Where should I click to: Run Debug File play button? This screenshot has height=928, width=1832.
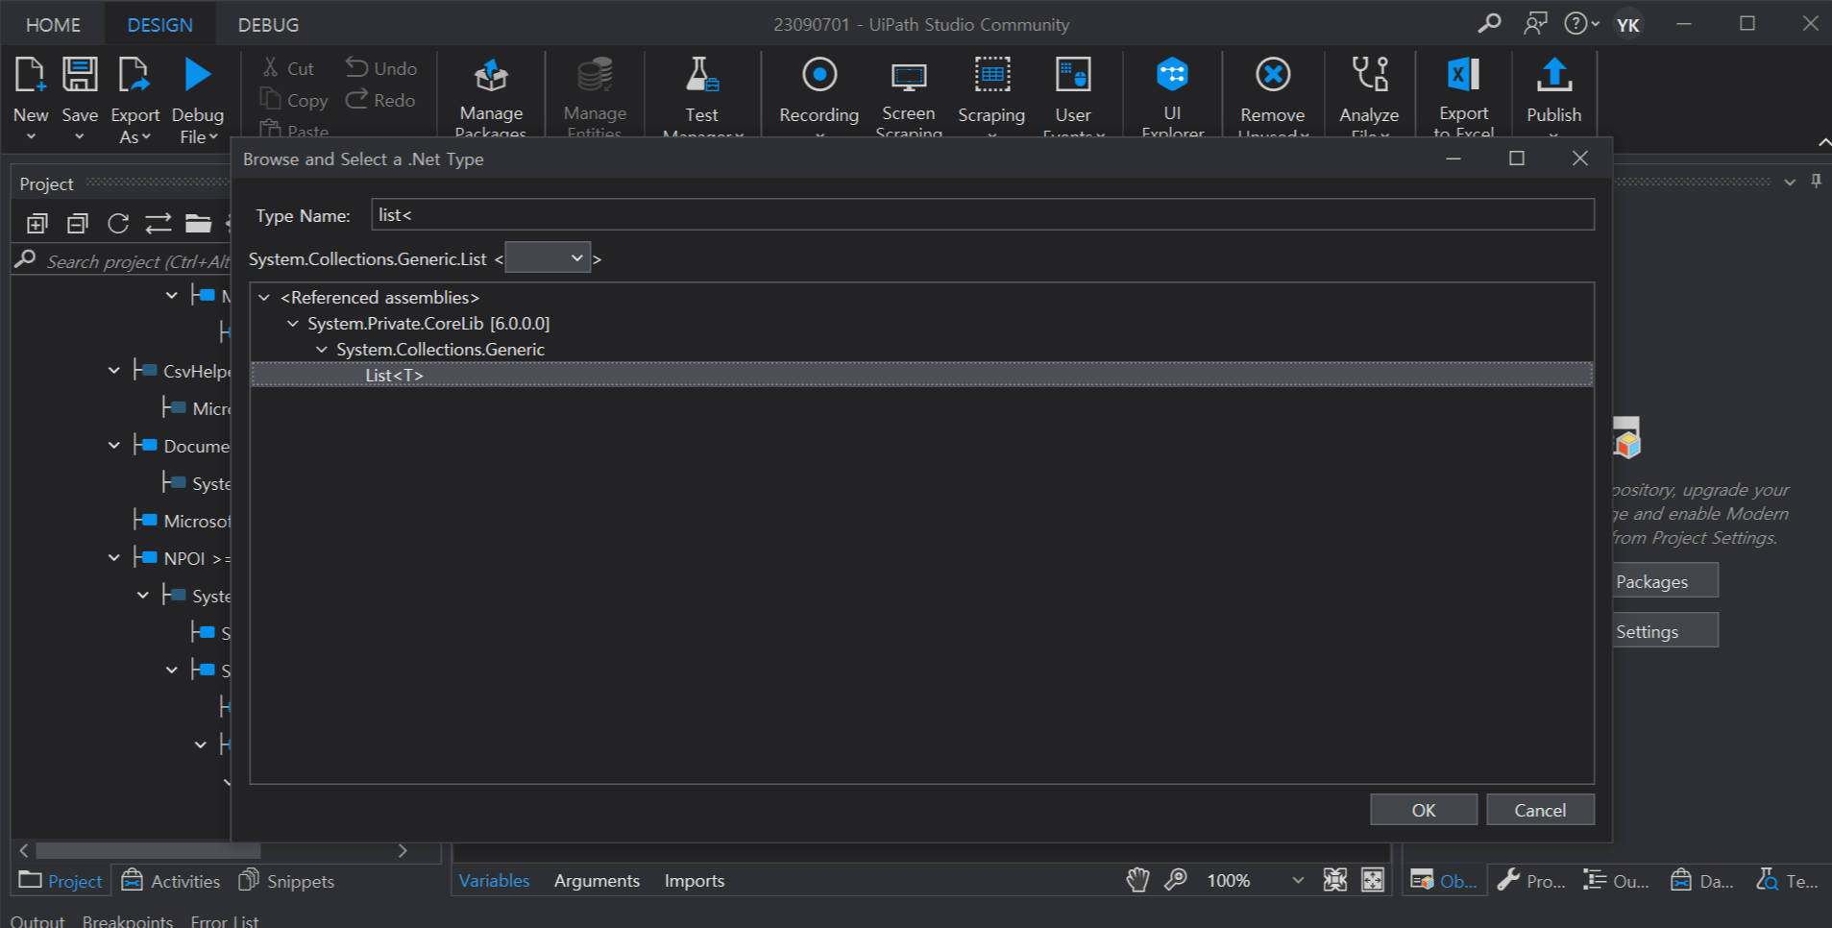tap(197, 75)
